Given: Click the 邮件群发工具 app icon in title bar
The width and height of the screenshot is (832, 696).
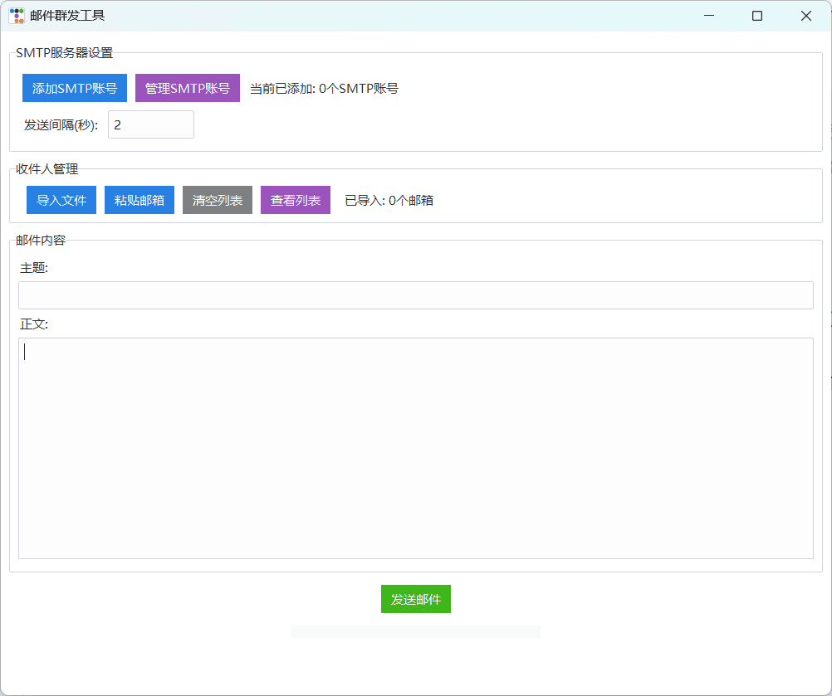Looking at the screenshot, I should coord(17,16).
